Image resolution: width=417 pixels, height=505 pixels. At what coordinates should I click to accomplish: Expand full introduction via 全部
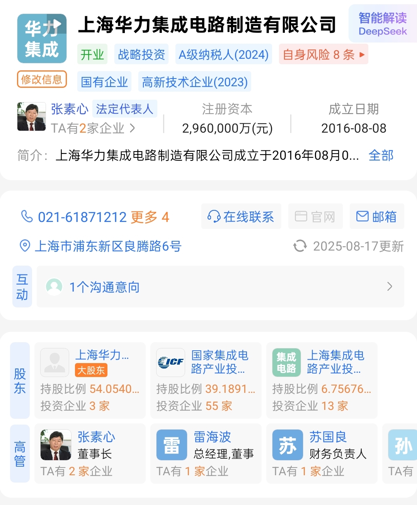[381, 155]
